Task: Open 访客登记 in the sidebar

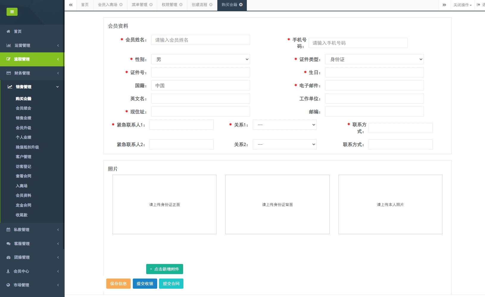Action: 24,166
